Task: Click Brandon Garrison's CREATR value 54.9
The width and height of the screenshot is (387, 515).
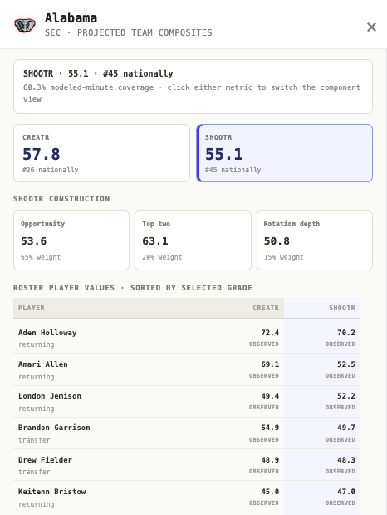Action: pyautogui.click(x=270, y=428)
